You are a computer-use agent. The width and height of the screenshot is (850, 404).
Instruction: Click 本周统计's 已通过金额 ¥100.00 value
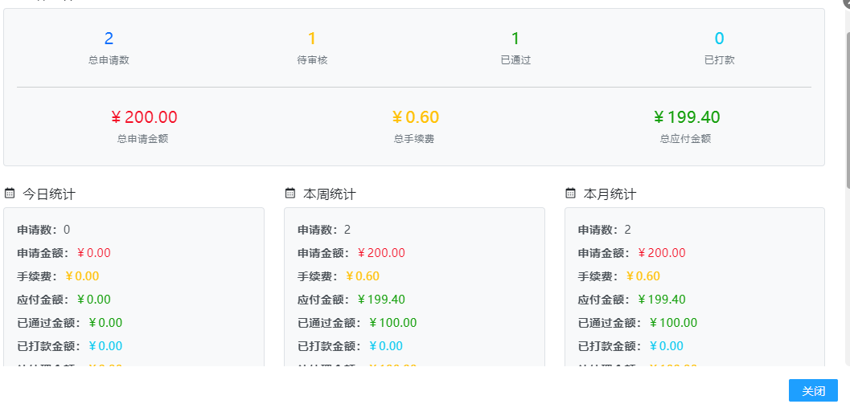pyautogui.click(x=392, y=323)
